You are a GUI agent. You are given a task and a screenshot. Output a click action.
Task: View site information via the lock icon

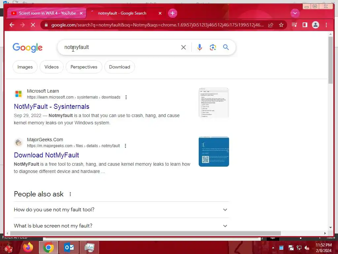coord(46,25)
